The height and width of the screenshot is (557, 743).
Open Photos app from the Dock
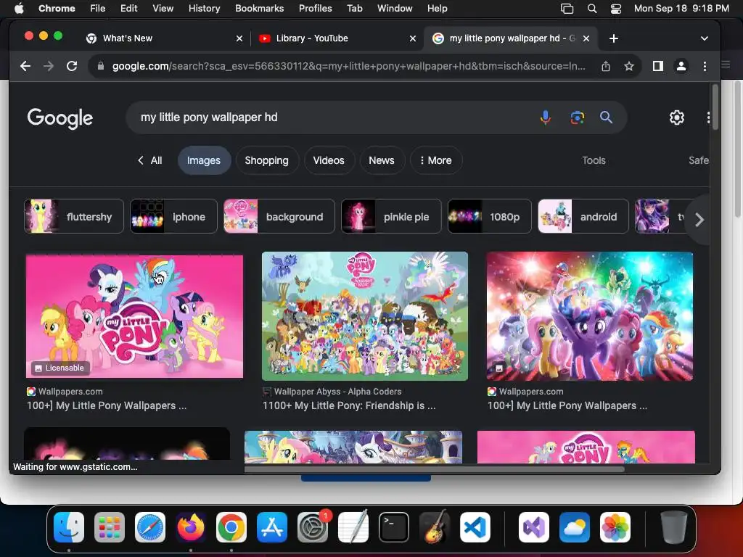point(615,527)
